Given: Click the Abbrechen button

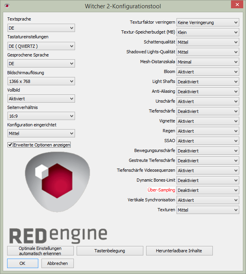Looking at the screenshot, I should pyautogui.click(x=58, y=263).
